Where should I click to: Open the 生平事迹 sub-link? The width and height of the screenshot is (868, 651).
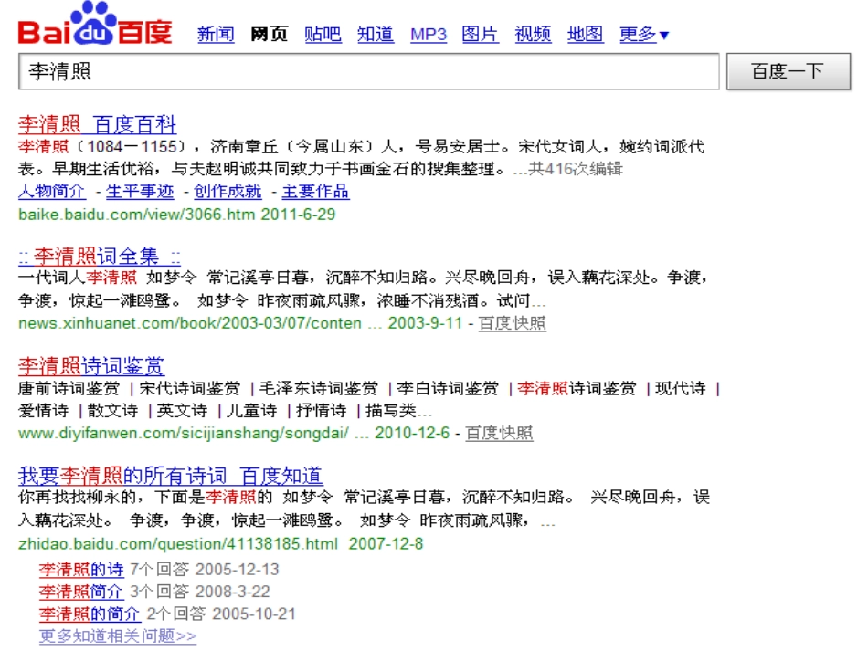tap(140, 192)
